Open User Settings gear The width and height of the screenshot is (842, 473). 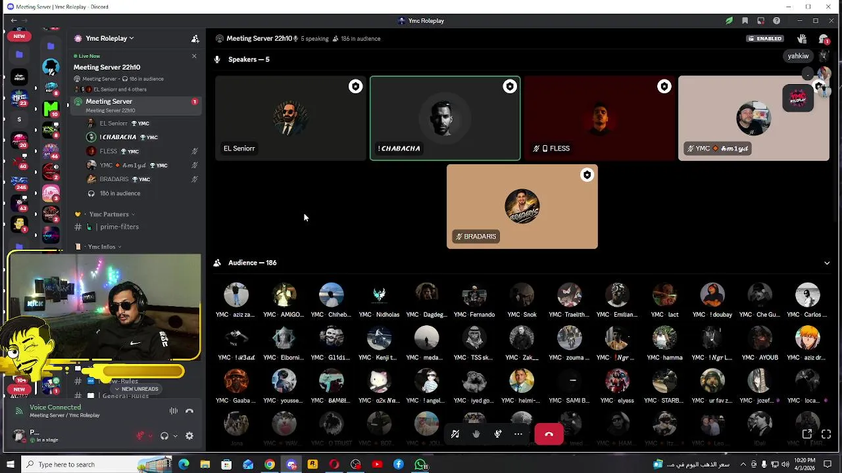point(189,436)
